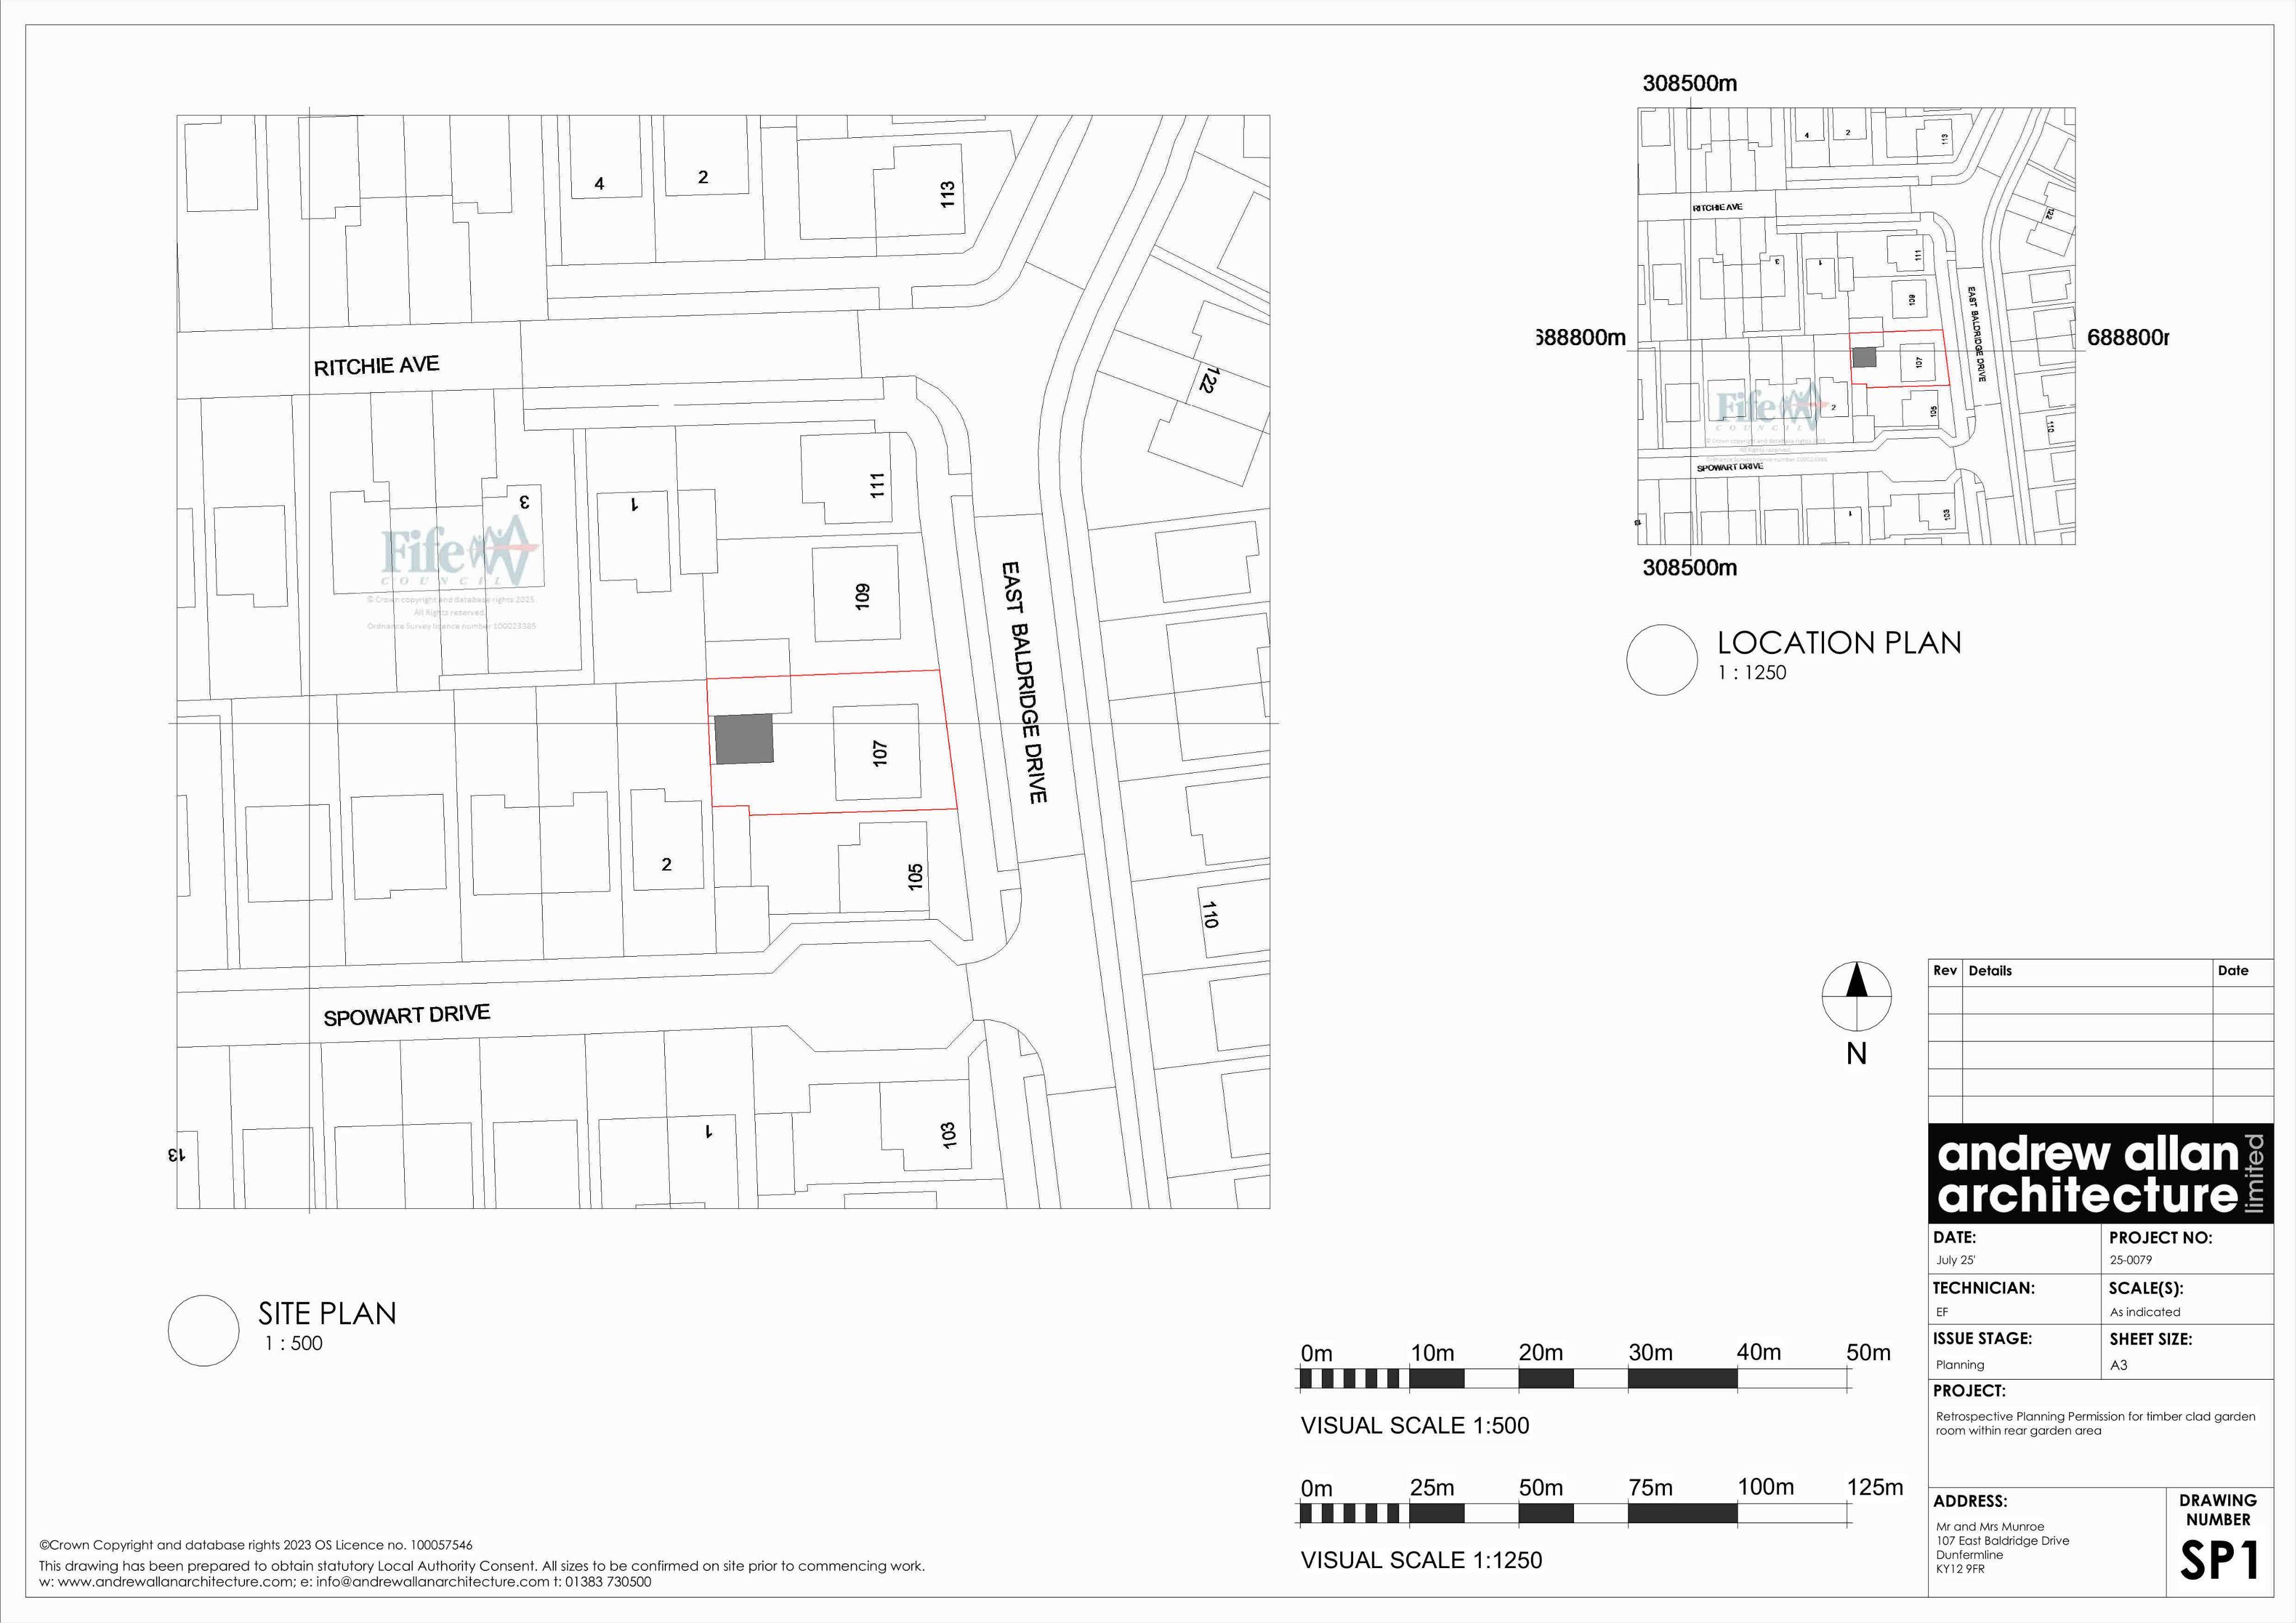Click the 'As indicated' scale value

coord(2145,1312)
